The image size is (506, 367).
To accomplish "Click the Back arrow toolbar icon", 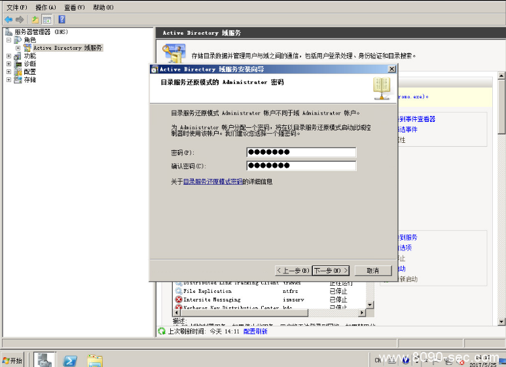I will (9, 20).
